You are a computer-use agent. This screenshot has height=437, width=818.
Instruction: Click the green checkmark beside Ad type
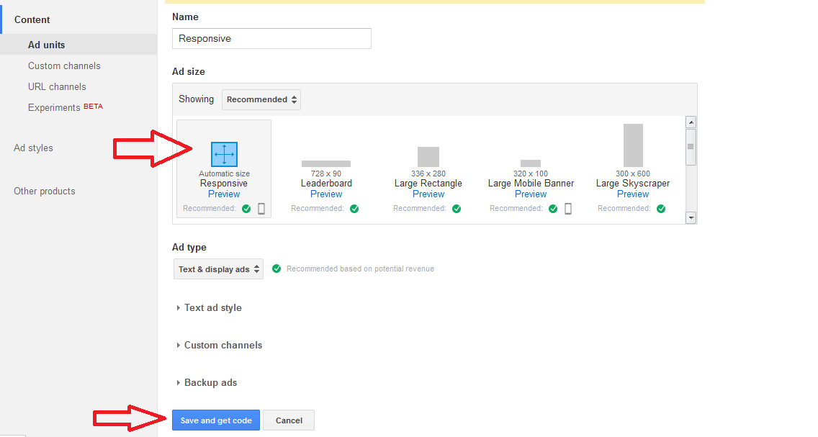[x=277, y=269]
